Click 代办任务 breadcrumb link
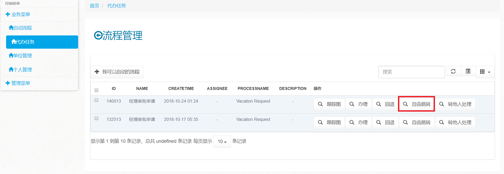Viewport: 504px width, 174px height. (116, 6)
